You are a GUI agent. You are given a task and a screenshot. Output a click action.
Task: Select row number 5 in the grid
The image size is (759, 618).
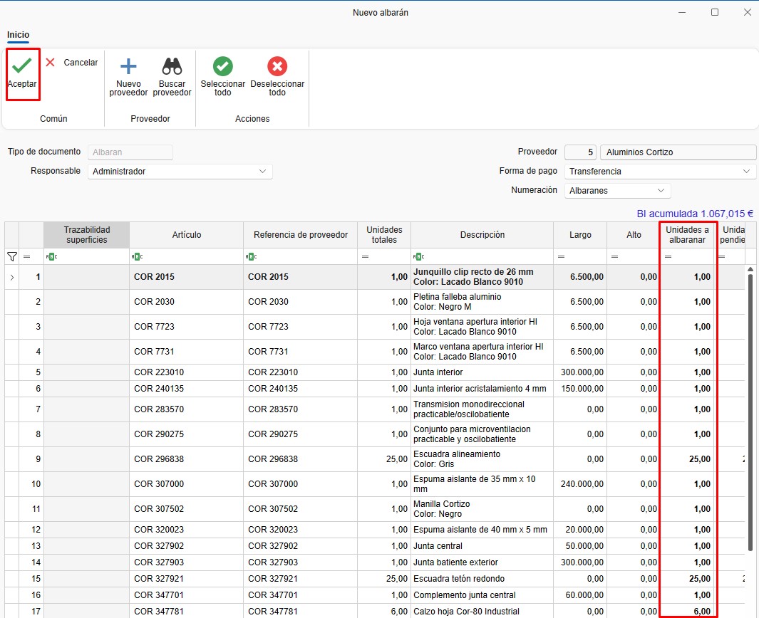click(31, 372)
